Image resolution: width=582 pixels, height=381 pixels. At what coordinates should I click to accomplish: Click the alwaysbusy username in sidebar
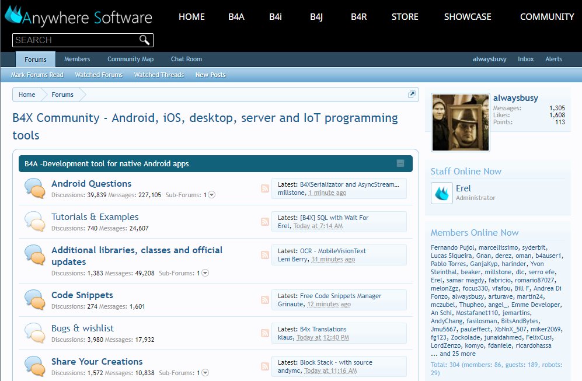click(x=515, y=98)
